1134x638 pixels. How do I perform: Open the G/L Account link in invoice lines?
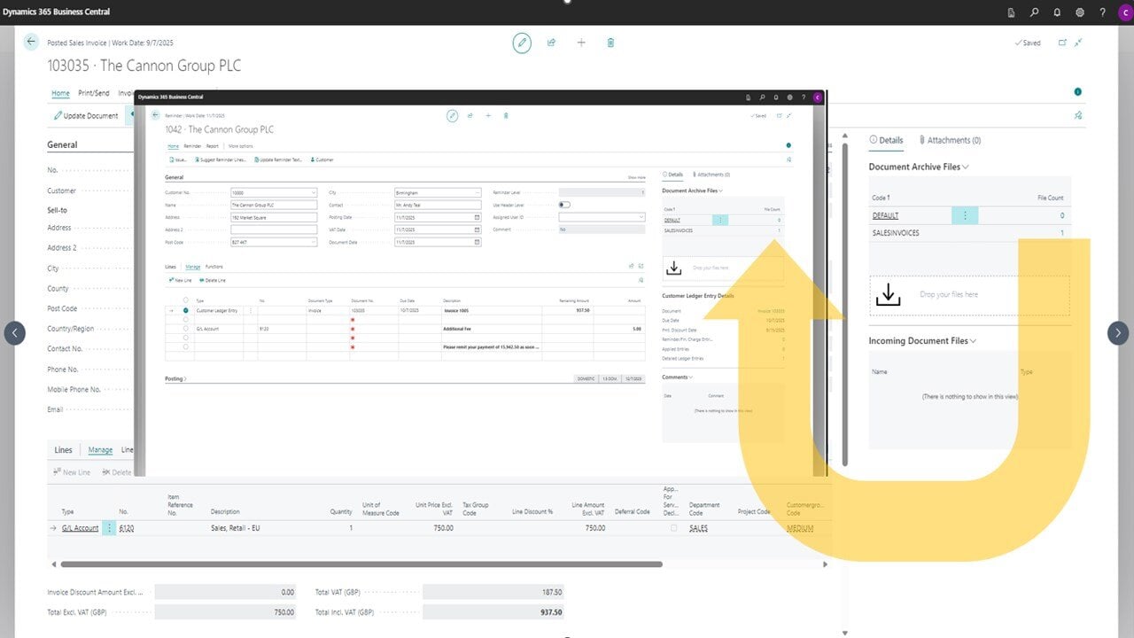pyautogui.click(x=80, y=528)
